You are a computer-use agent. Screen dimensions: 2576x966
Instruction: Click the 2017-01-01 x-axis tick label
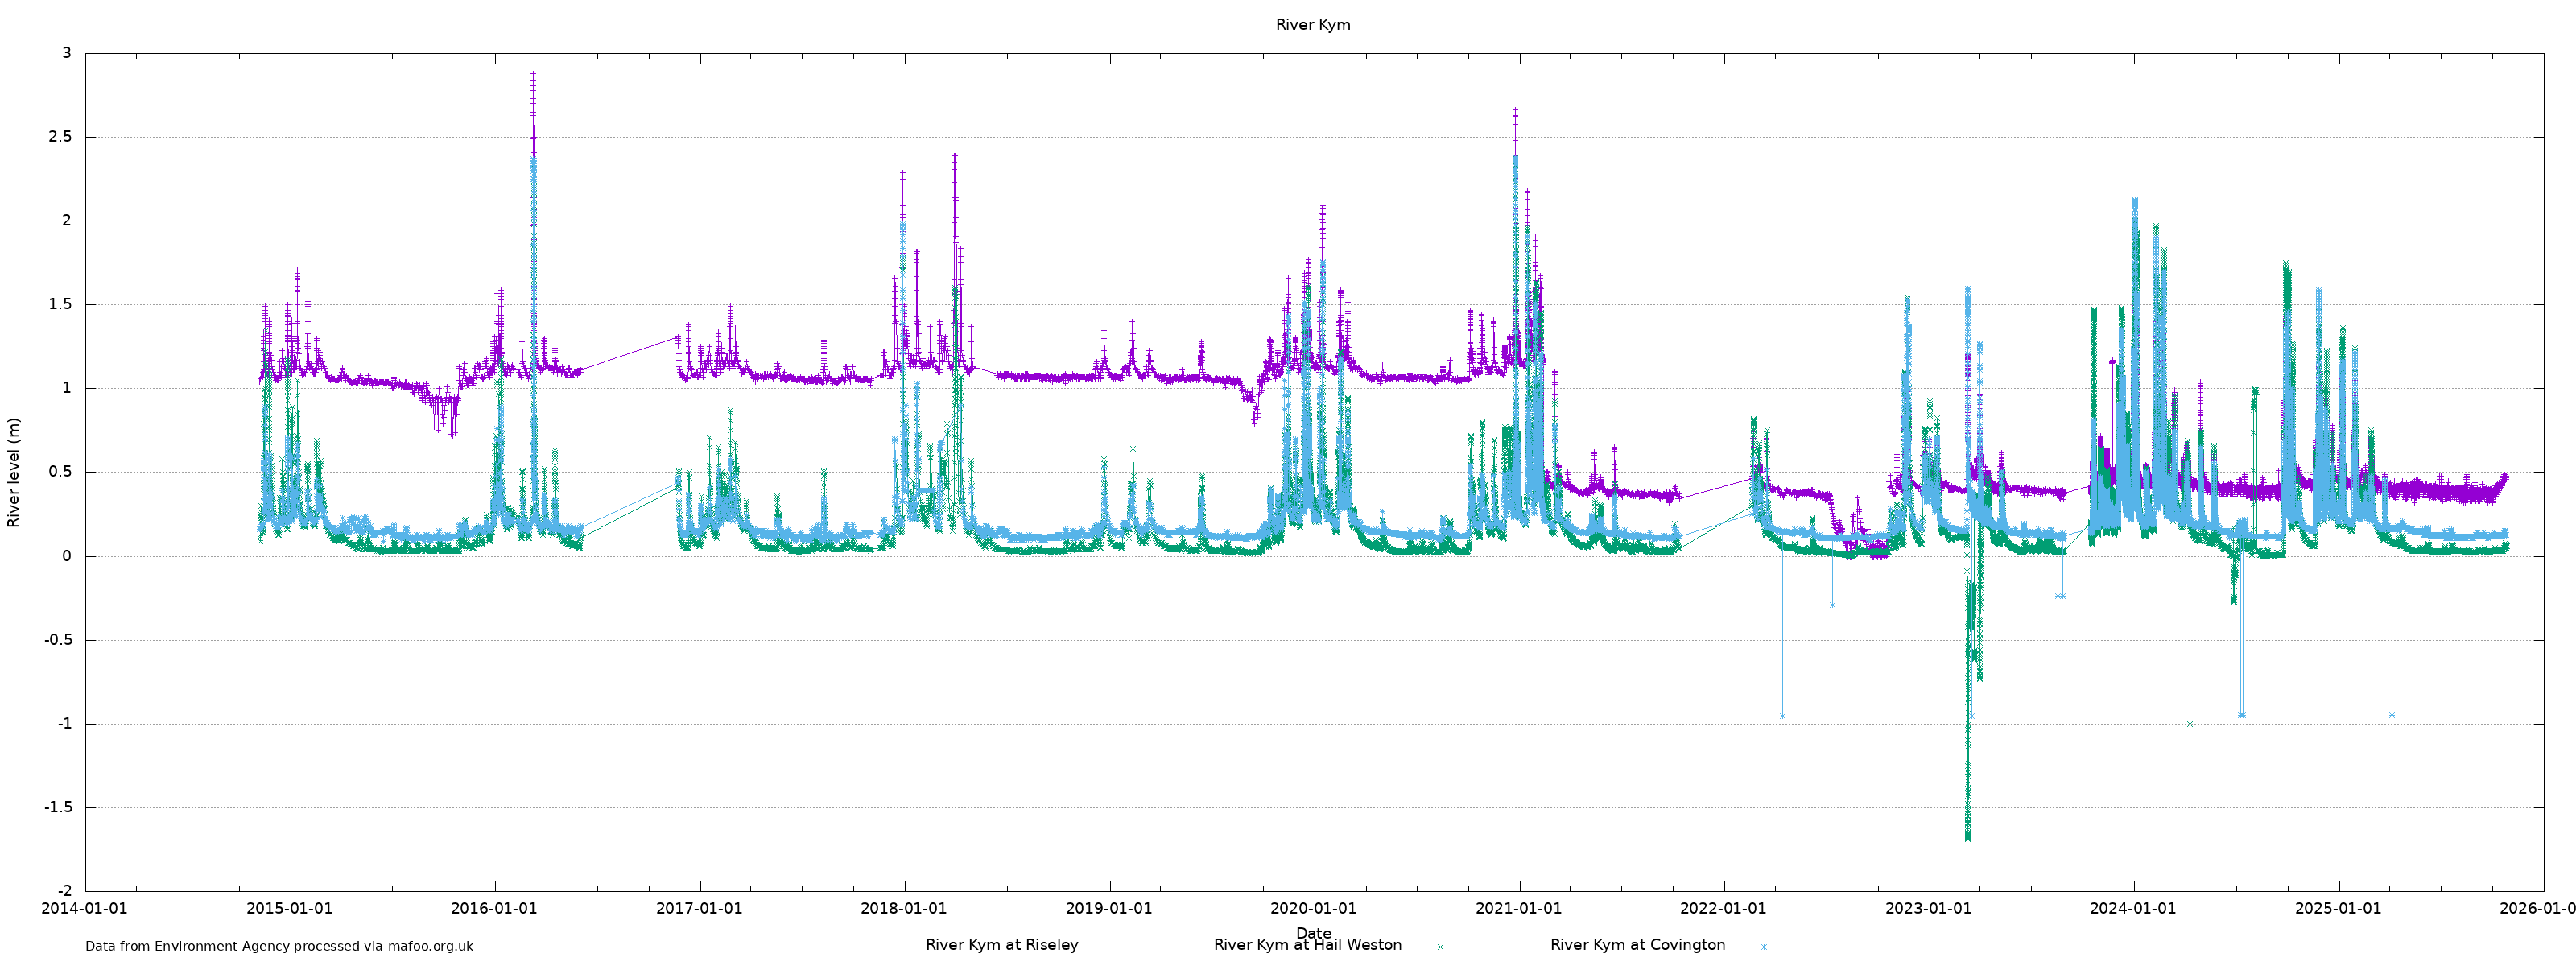(x=699, y=909)
